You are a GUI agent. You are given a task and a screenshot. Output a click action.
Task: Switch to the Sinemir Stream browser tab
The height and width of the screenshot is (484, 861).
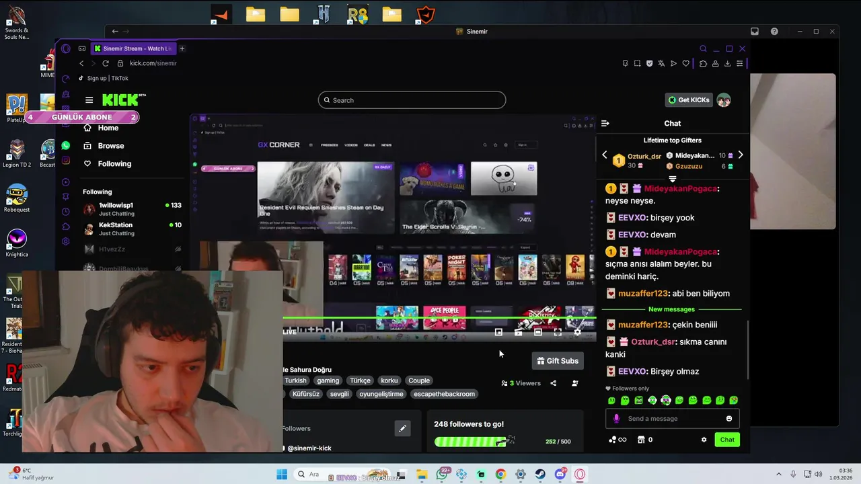[x=133, y=48]
